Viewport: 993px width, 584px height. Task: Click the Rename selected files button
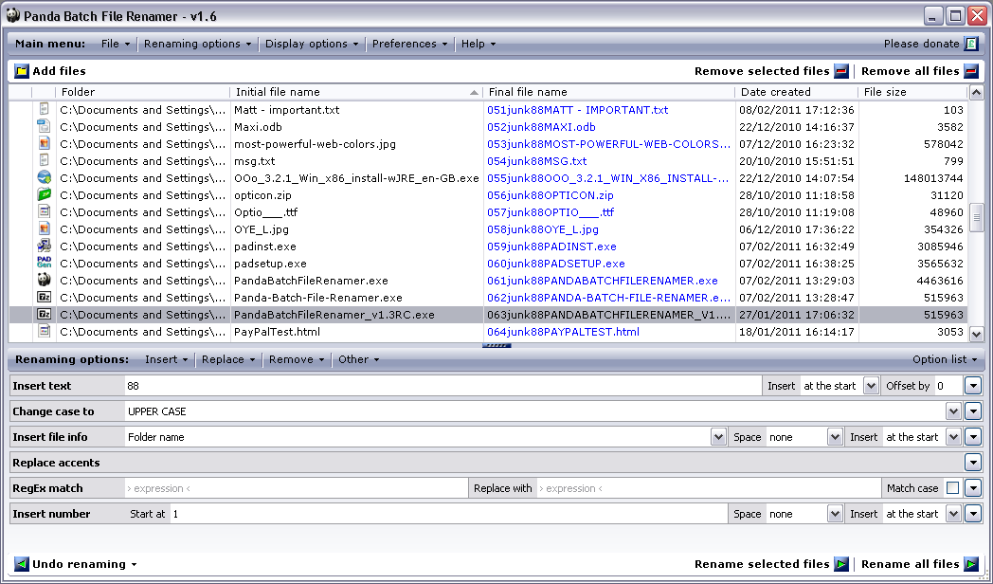click(x=771, y=564)
